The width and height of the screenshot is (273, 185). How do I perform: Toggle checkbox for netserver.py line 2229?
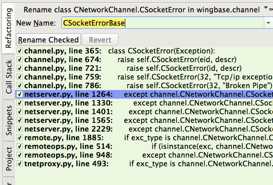(20, 129)
